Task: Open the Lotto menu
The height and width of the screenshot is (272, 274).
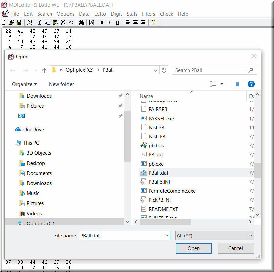Action: click(100, 14)
